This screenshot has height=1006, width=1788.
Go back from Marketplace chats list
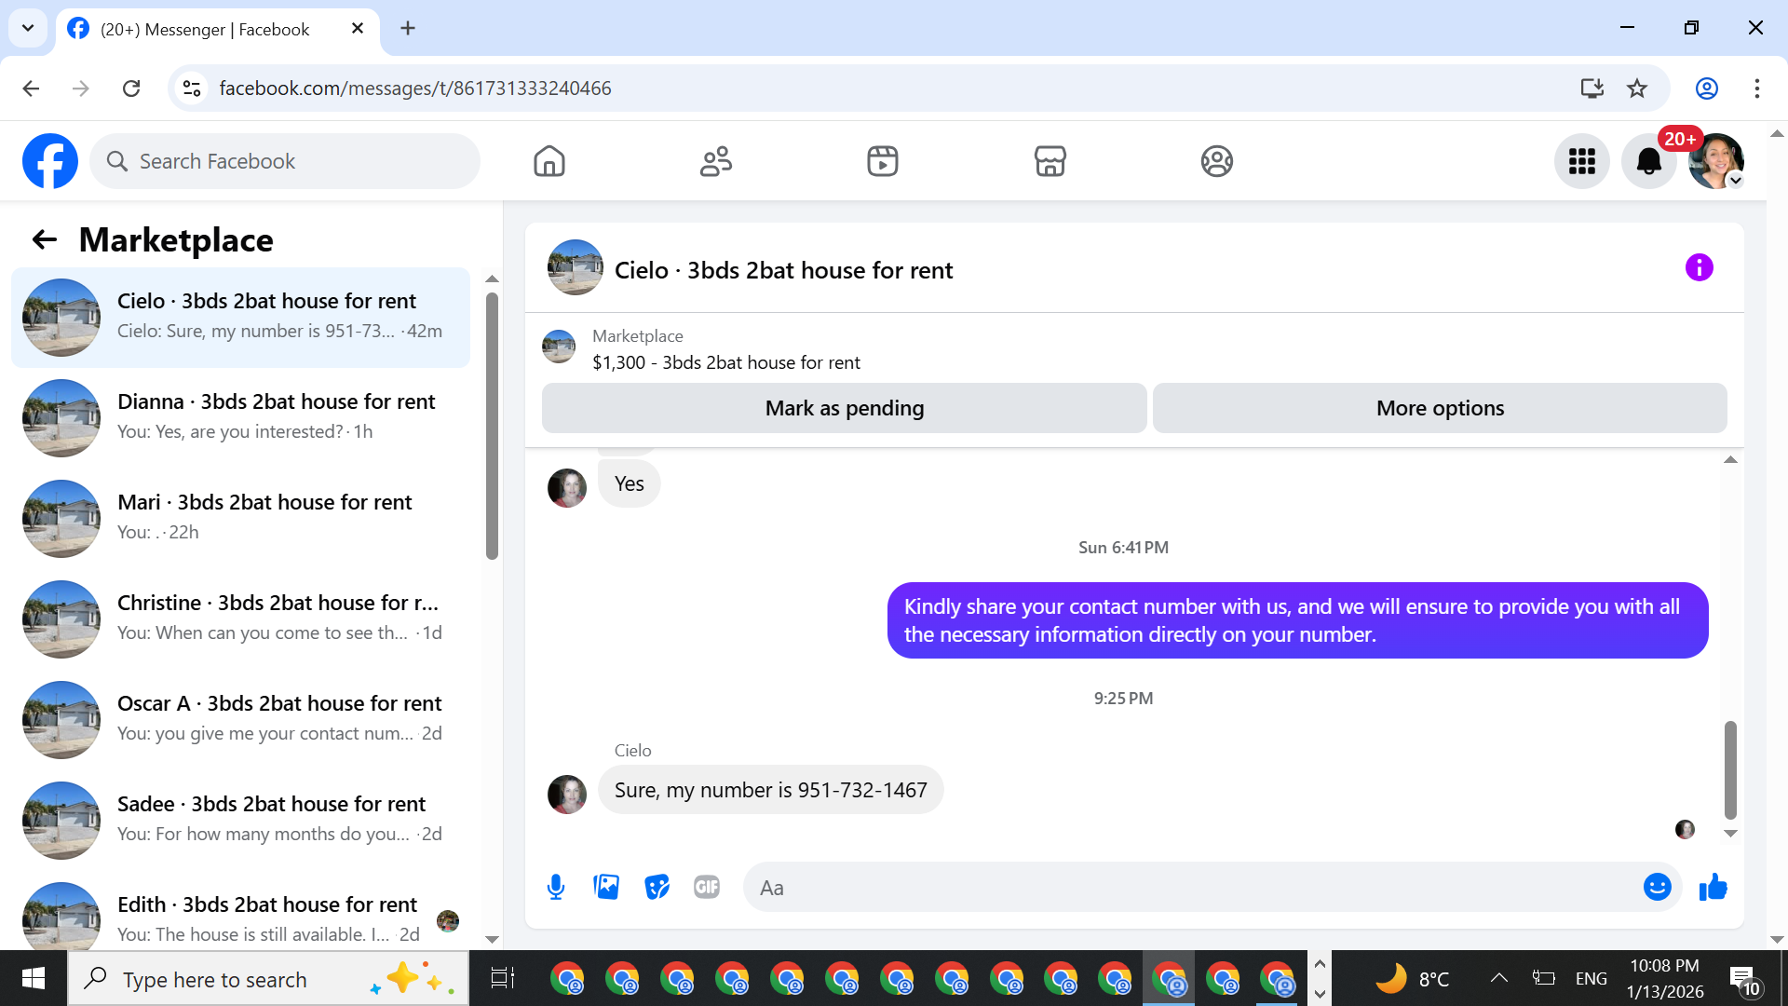coord(44,240)
